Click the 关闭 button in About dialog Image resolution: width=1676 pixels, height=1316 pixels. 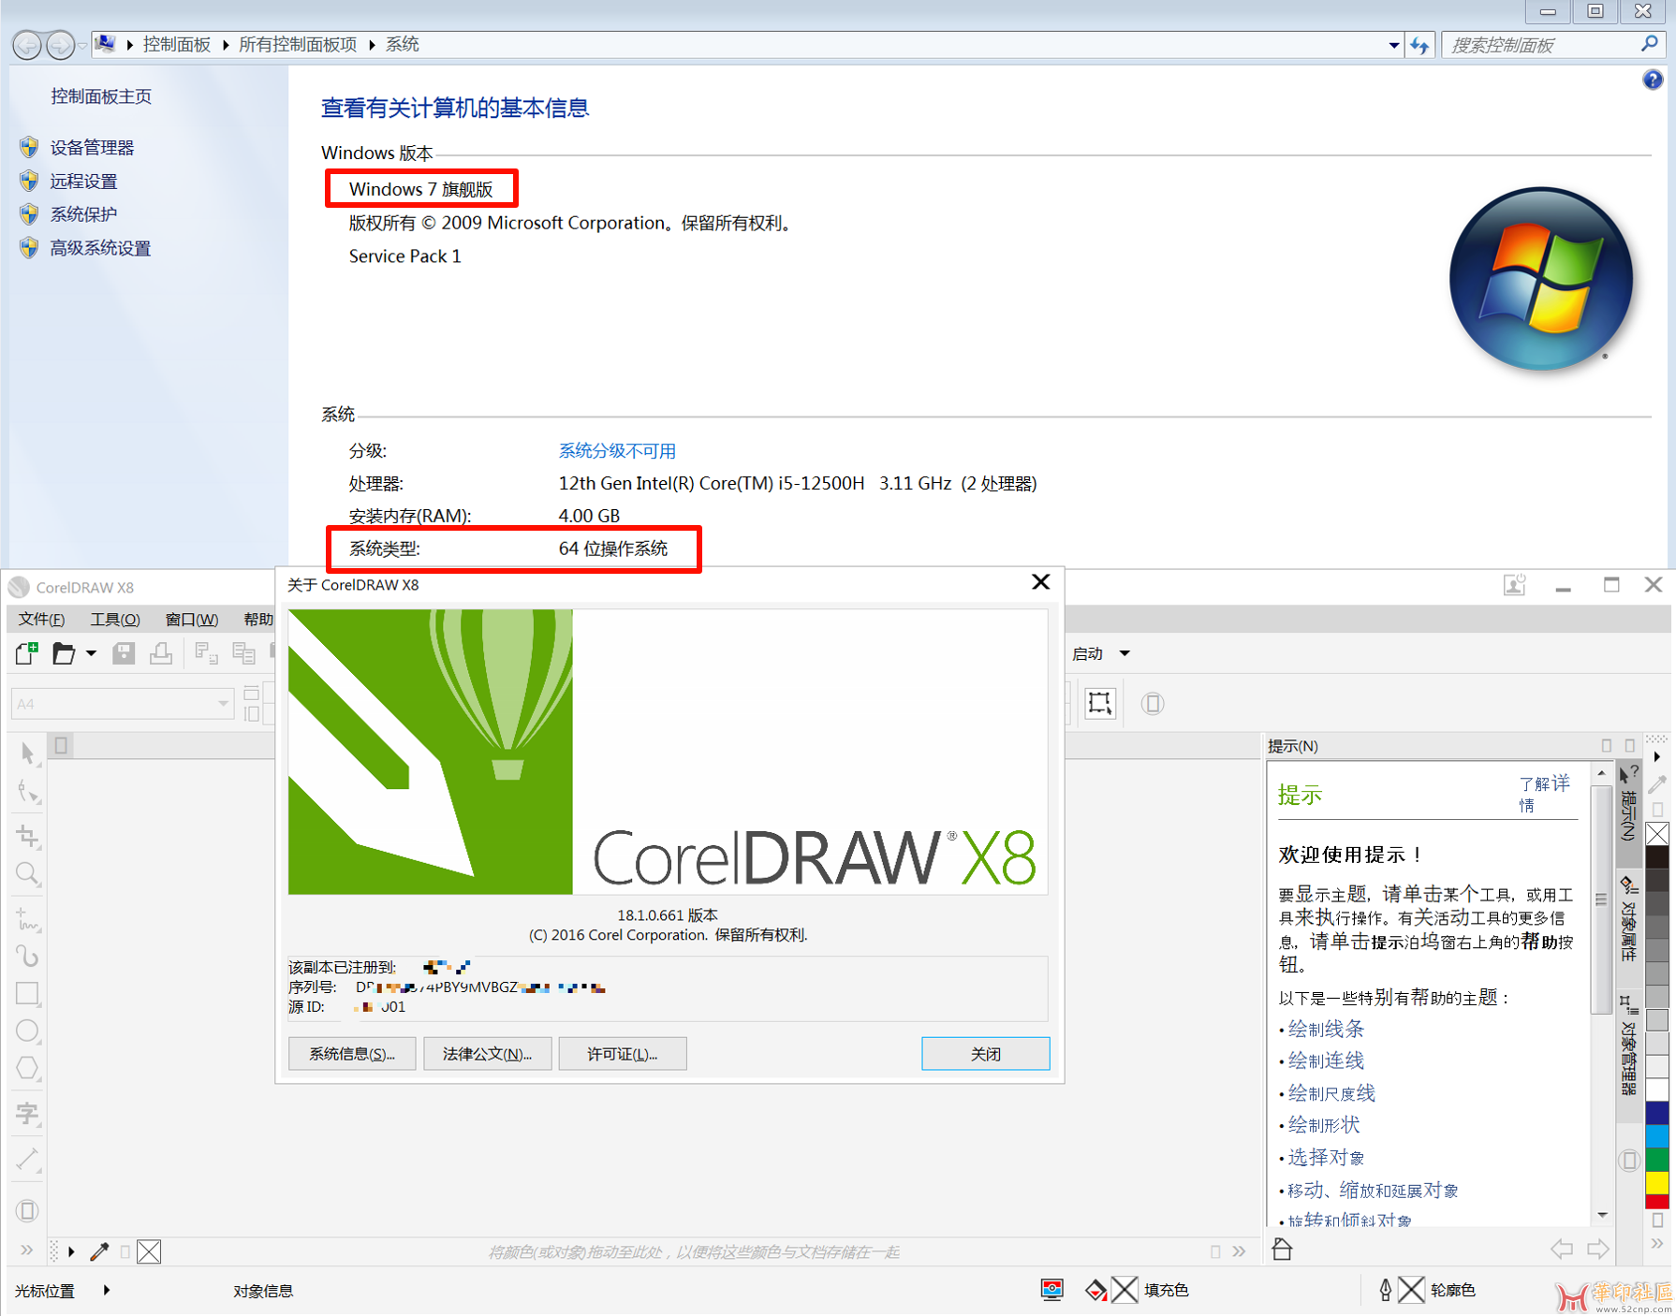click(x=985, y=1054)
